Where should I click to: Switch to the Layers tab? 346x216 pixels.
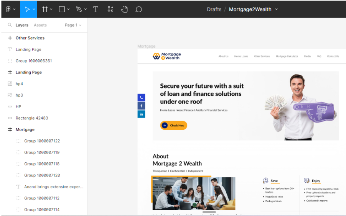[22, 25]
